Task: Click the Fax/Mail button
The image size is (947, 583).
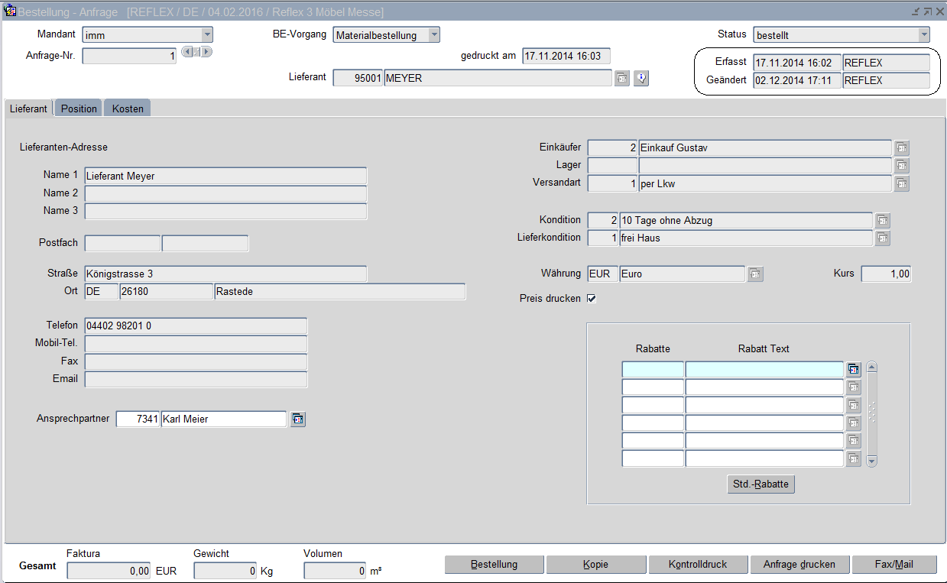Action: (894, 565)
